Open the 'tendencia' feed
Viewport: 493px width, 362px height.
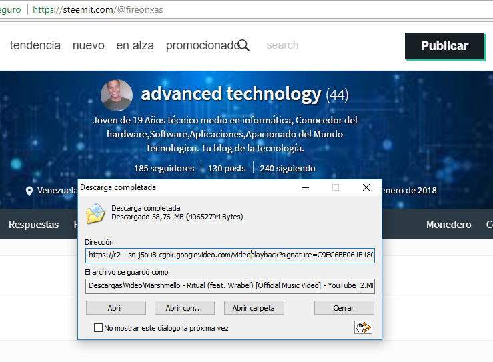35,45
